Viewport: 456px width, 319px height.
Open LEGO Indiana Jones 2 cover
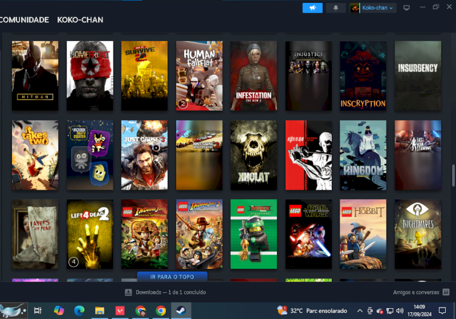(x=199, y=234)
